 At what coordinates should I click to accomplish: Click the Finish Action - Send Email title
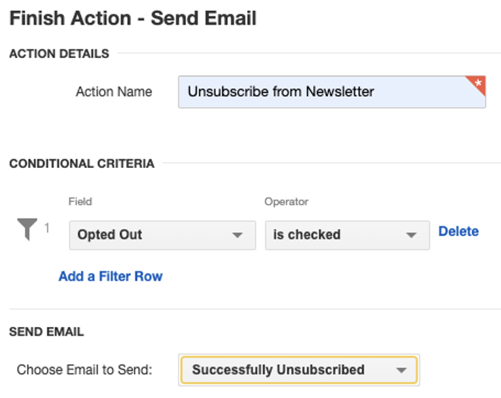133,18
